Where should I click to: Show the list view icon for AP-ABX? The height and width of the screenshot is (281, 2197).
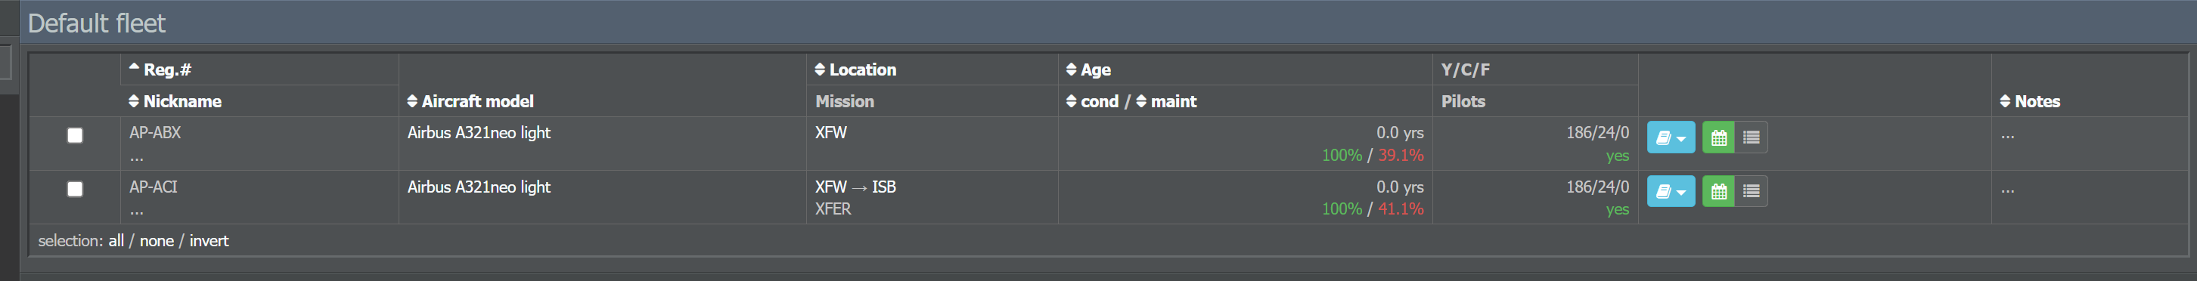tap(1751, 137)
